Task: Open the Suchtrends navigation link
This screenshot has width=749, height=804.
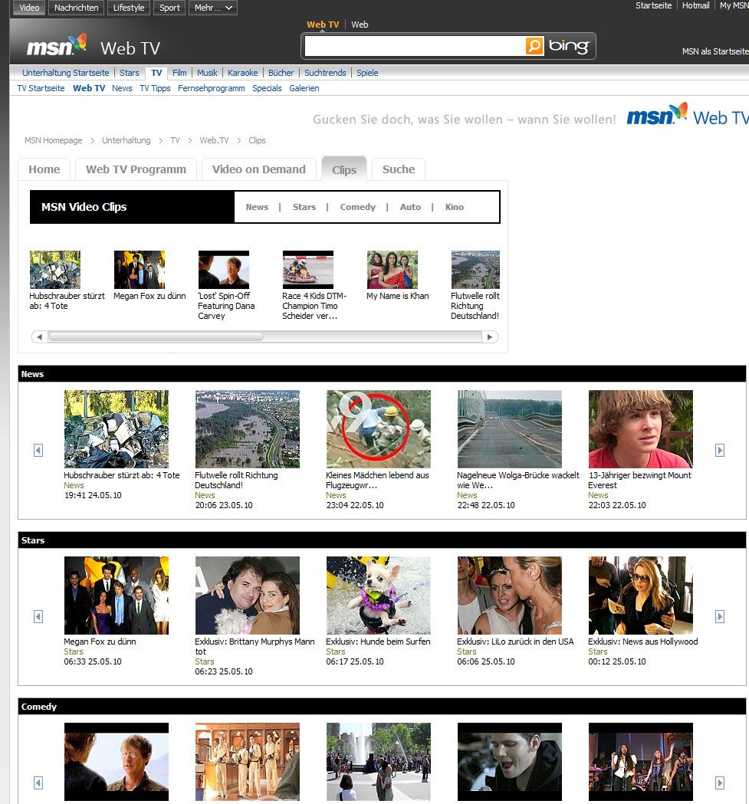Action: [x=325, y=73]
